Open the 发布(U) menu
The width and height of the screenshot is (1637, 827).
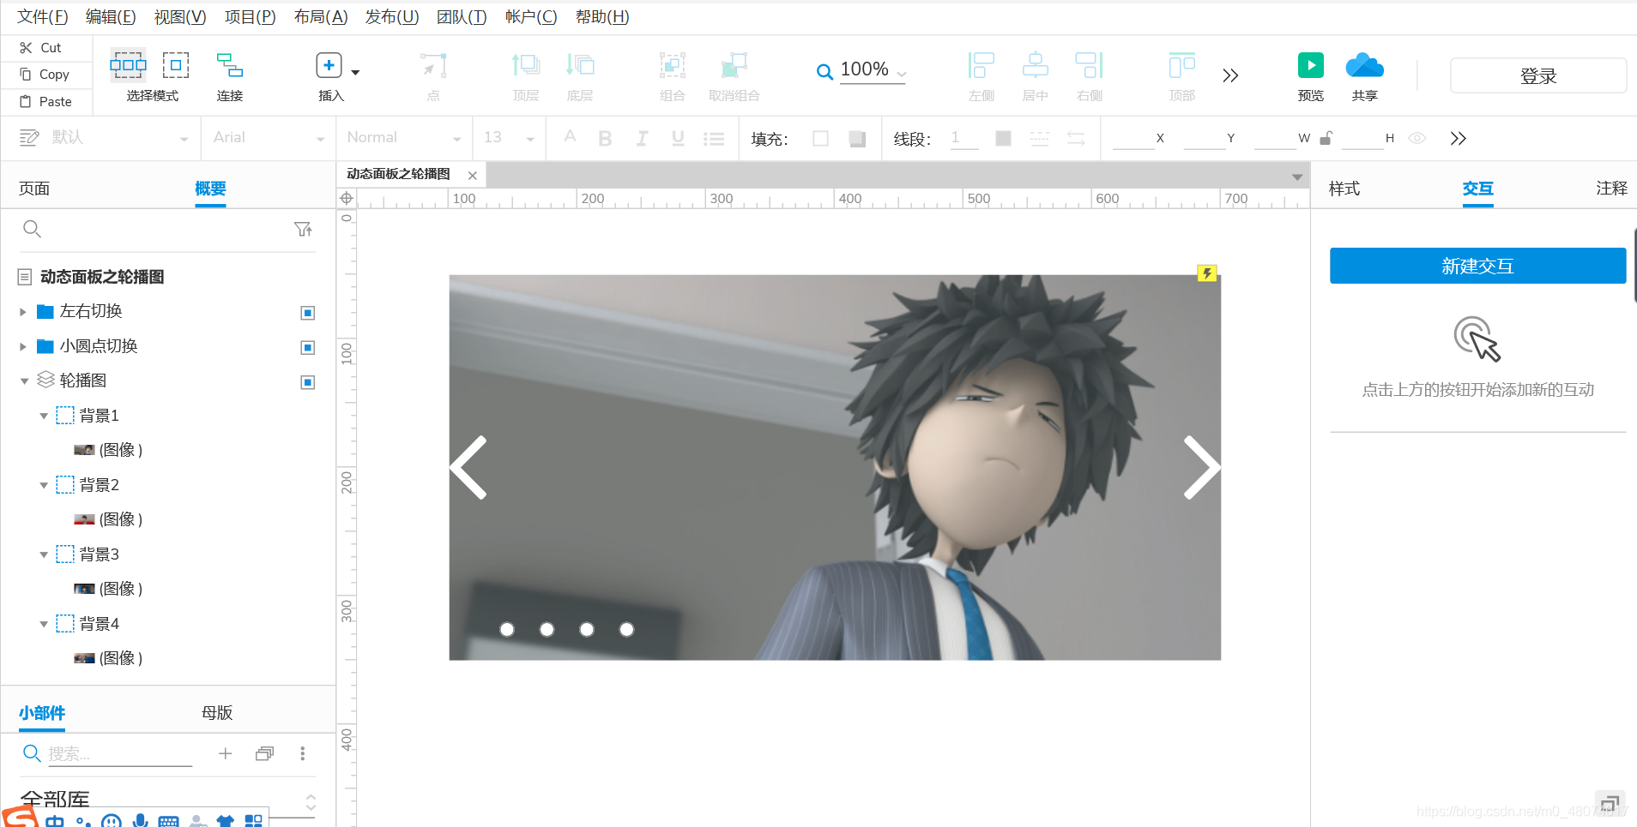click(392, 16)
